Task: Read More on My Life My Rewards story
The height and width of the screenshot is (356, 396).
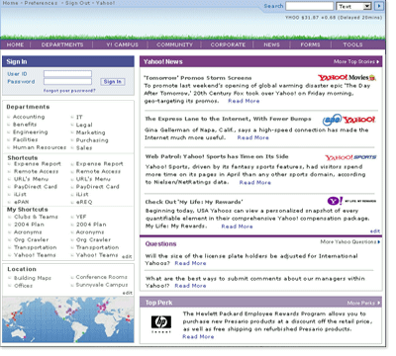Action: (237, 226)
